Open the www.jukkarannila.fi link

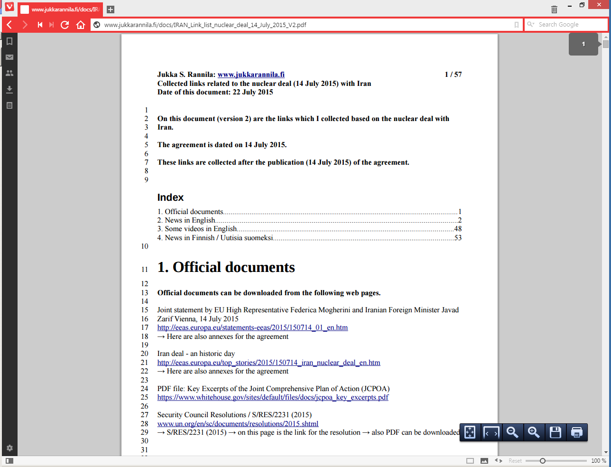pos(251,75)
